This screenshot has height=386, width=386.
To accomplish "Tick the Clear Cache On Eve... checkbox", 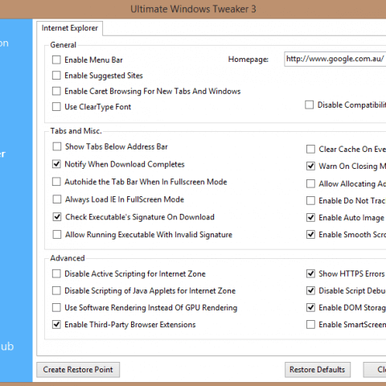I will (310, 150).
